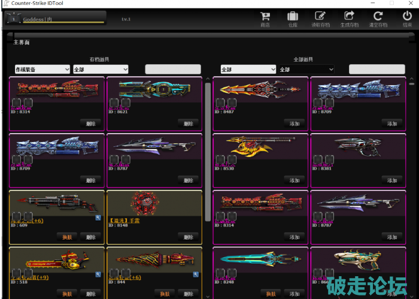Screen dimensions: 419x299
Task: Open the first 全部 dropdown under 全部道具
Action: point(248,70)
